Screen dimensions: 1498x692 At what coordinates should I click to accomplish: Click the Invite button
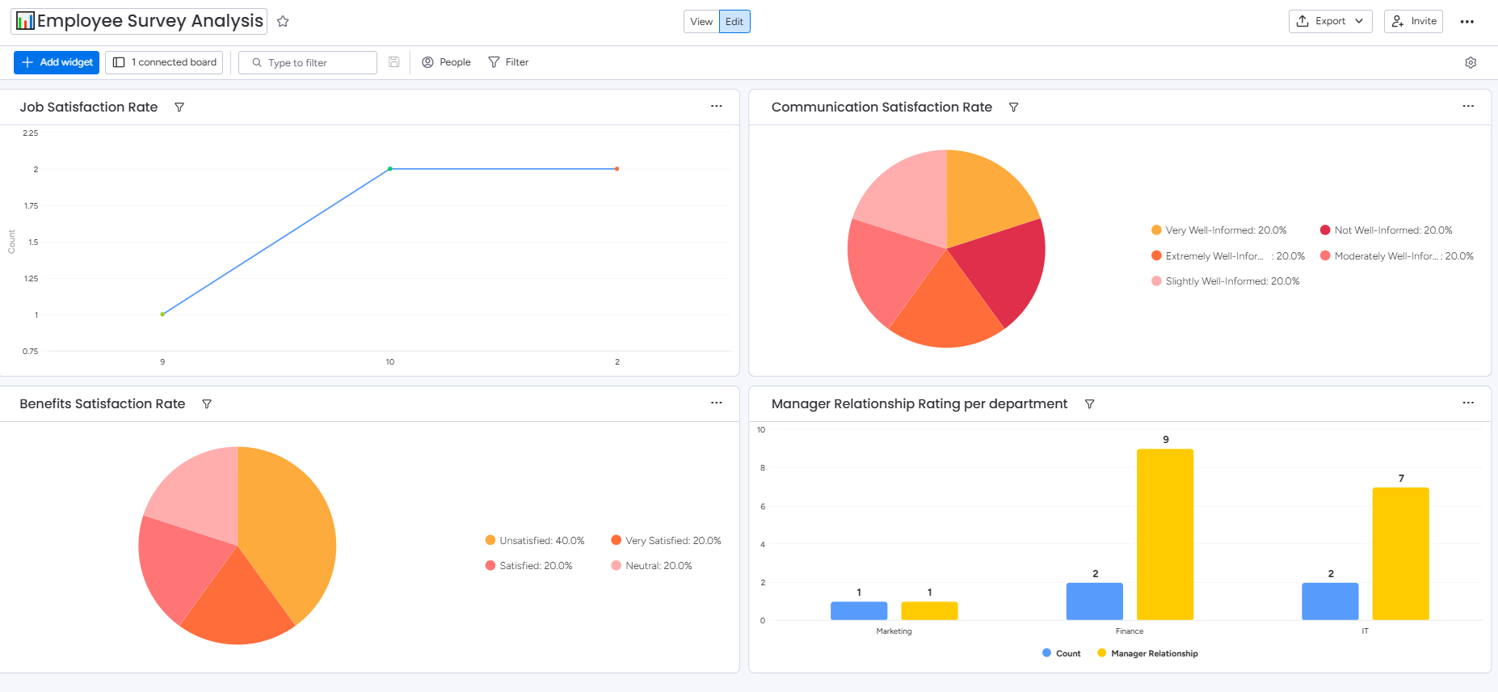pos(1413,21)
